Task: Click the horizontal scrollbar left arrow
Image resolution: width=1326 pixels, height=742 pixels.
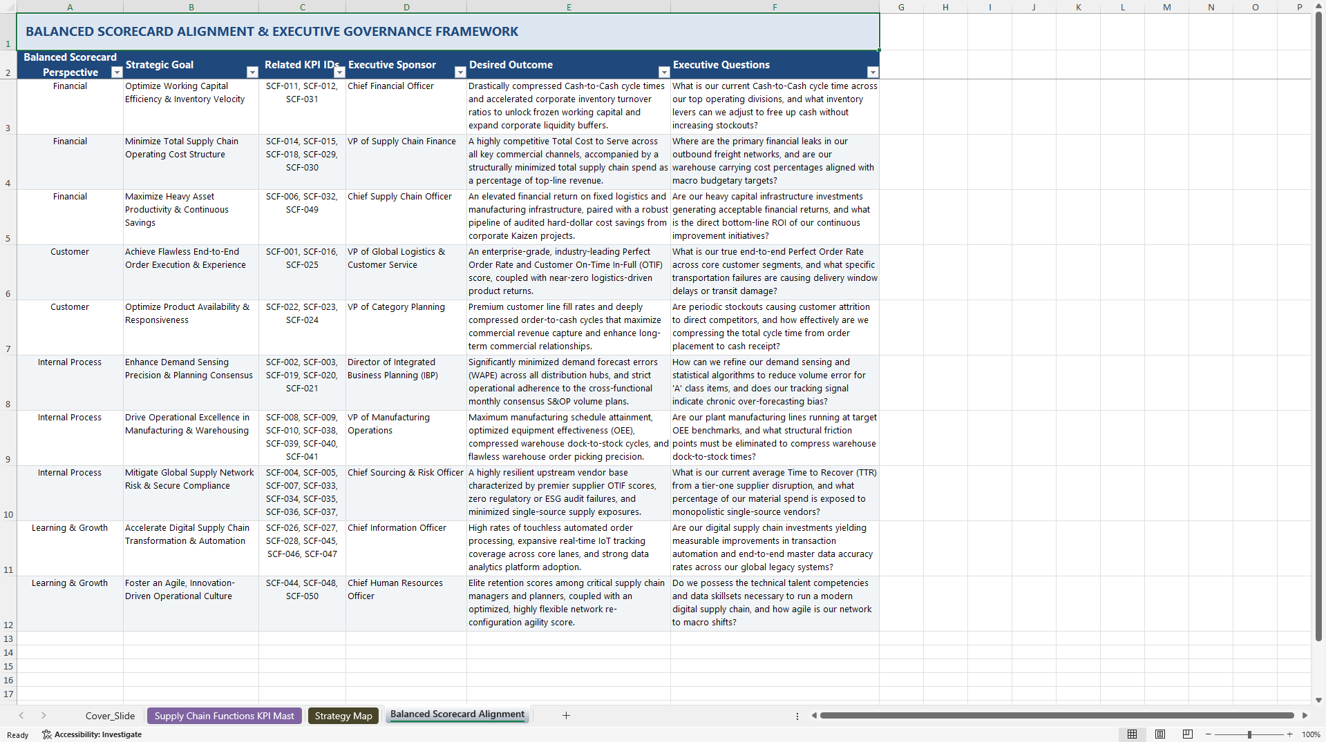Action: 814,716
